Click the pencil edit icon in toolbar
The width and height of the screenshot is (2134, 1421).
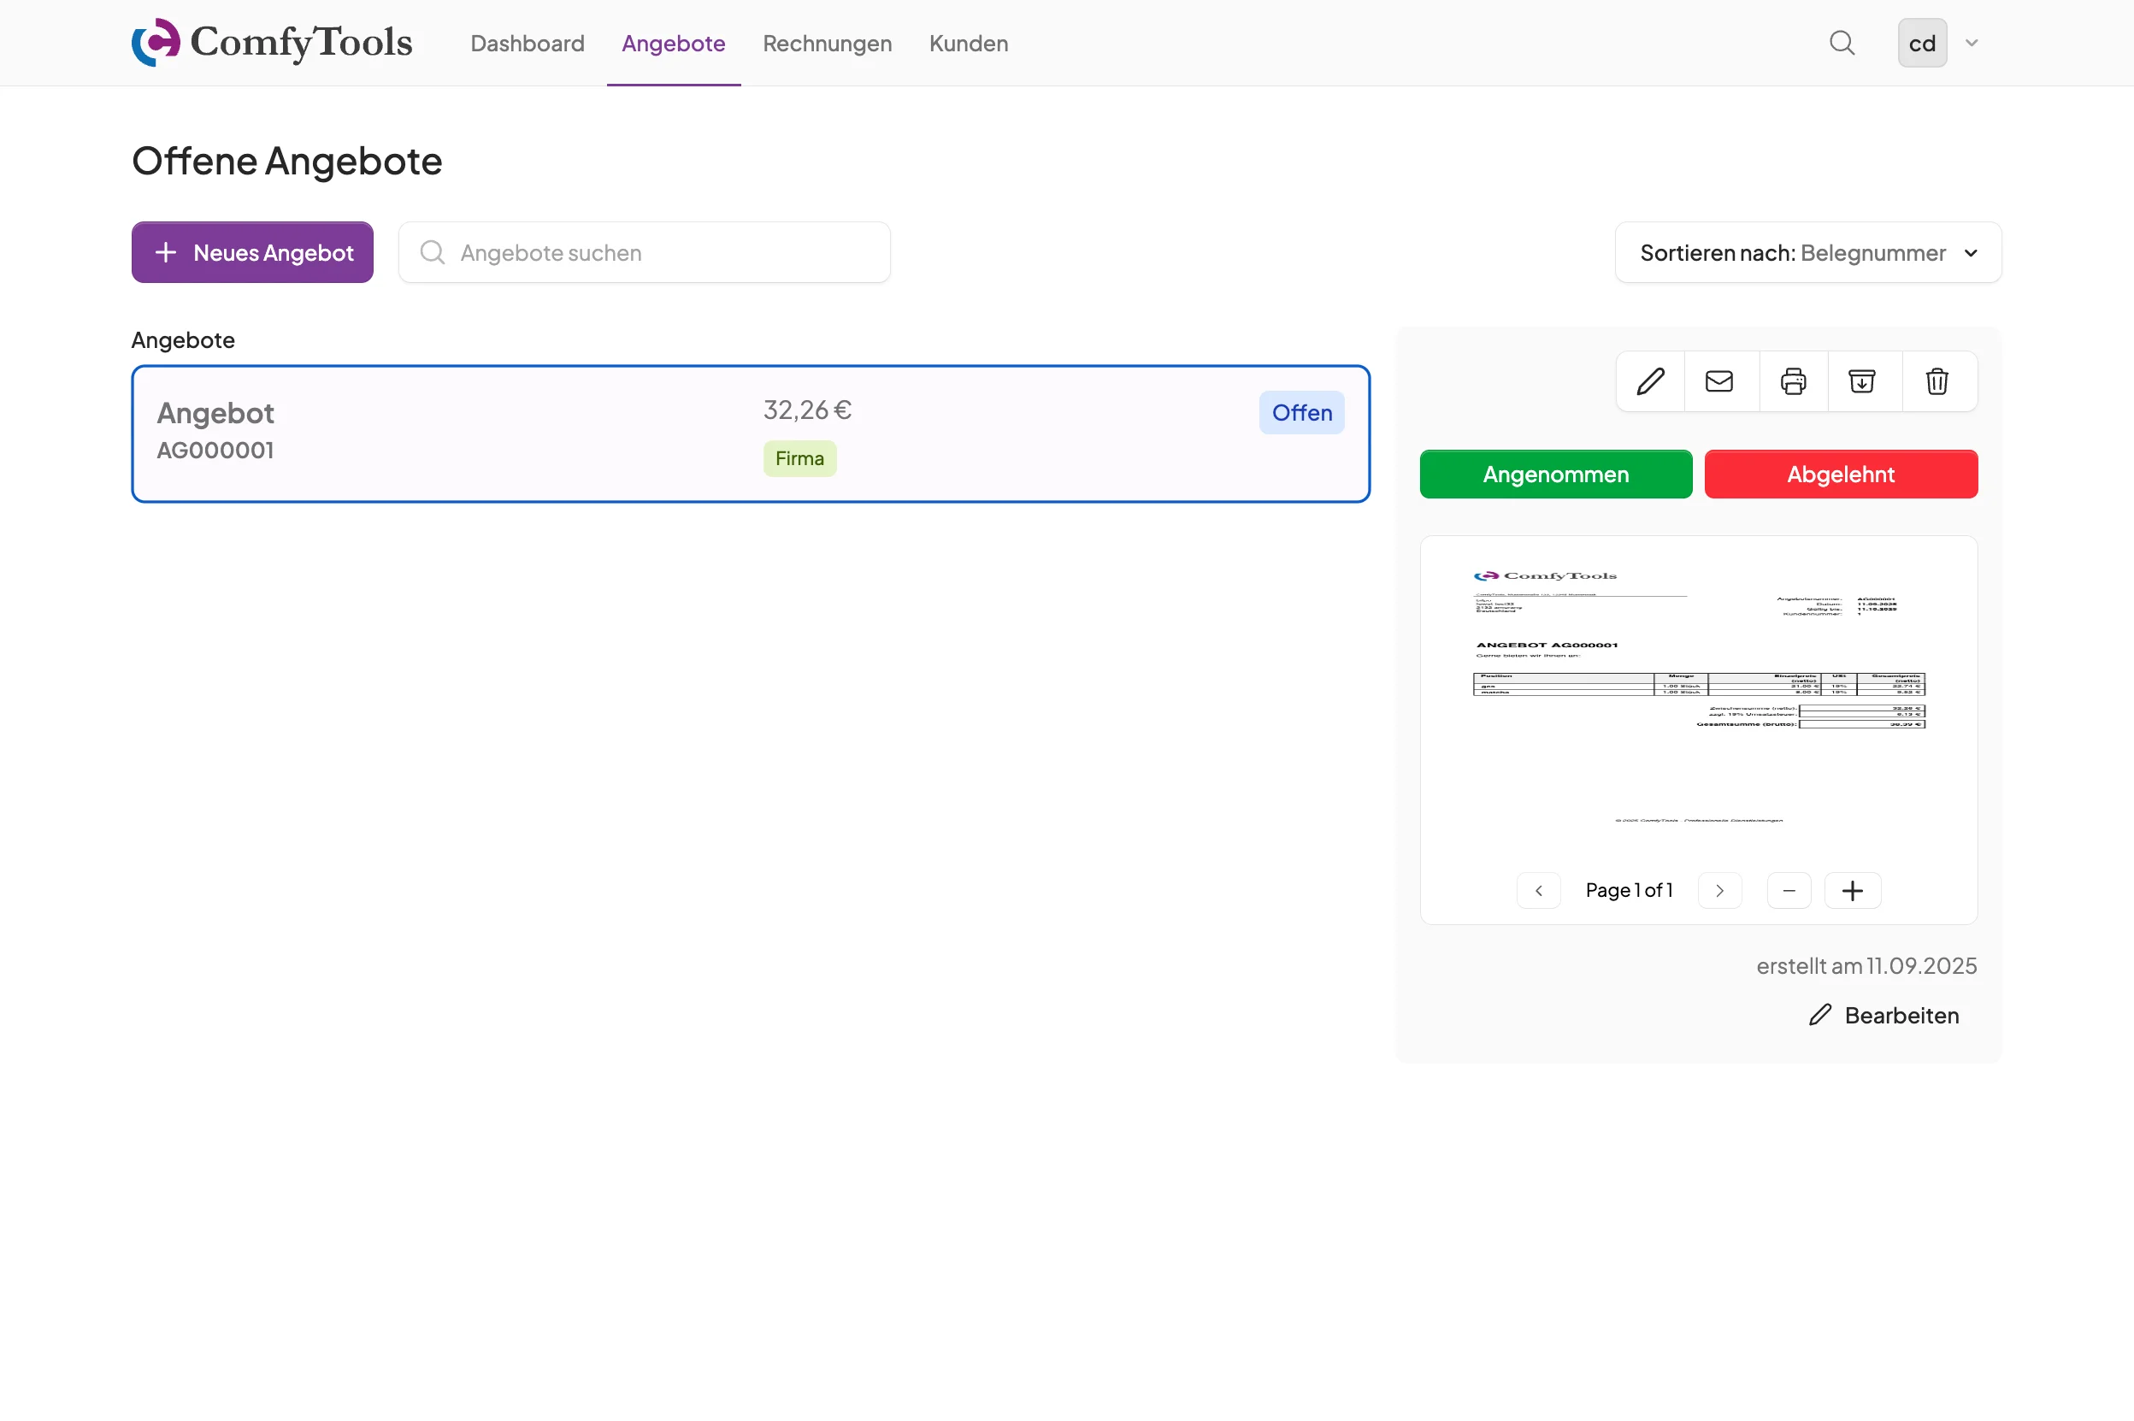click(1650, 381)
